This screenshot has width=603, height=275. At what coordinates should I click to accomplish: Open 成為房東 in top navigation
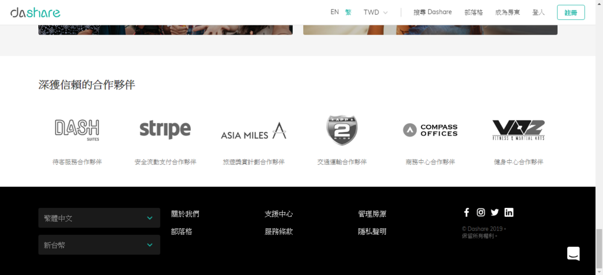pyautogui.click(x=508, y=12)
